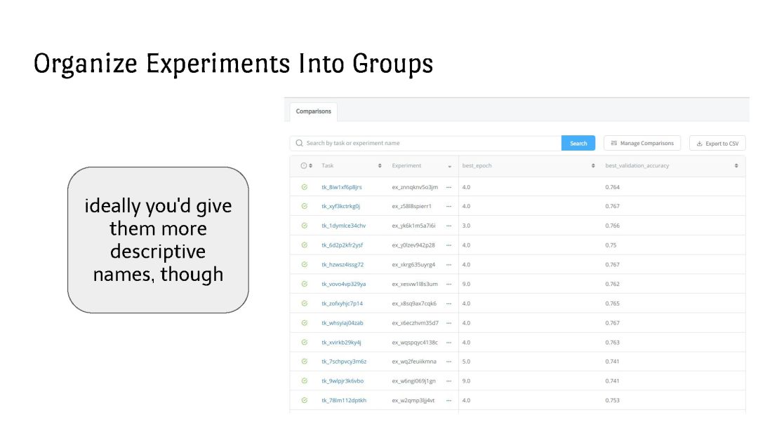
Task: Click the clock status icon in table header
Action: coord(304,166)
